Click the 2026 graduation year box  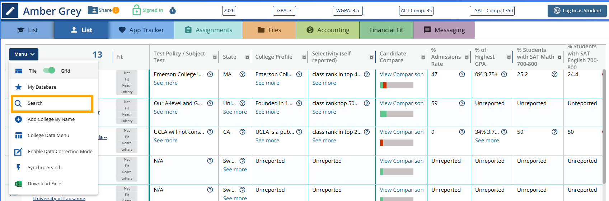[229, 10]
